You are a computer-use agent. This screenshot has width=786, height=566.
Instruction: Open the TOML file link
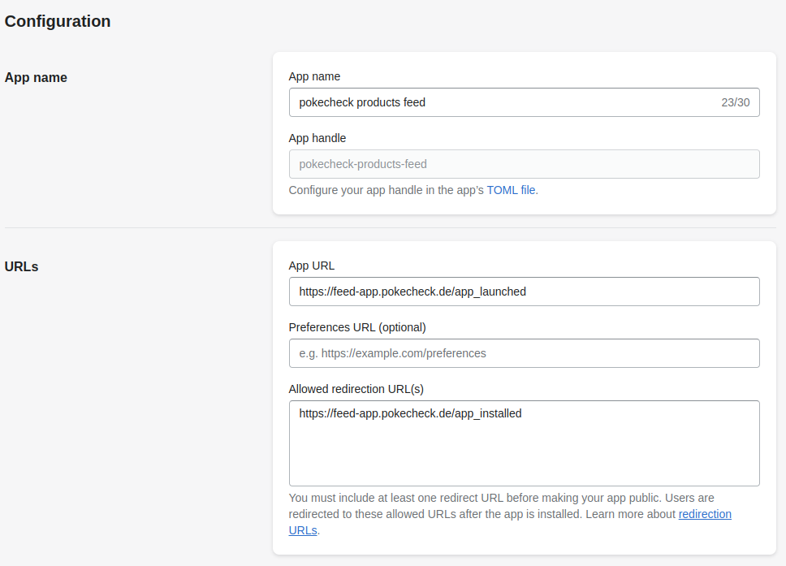point(511,190)
